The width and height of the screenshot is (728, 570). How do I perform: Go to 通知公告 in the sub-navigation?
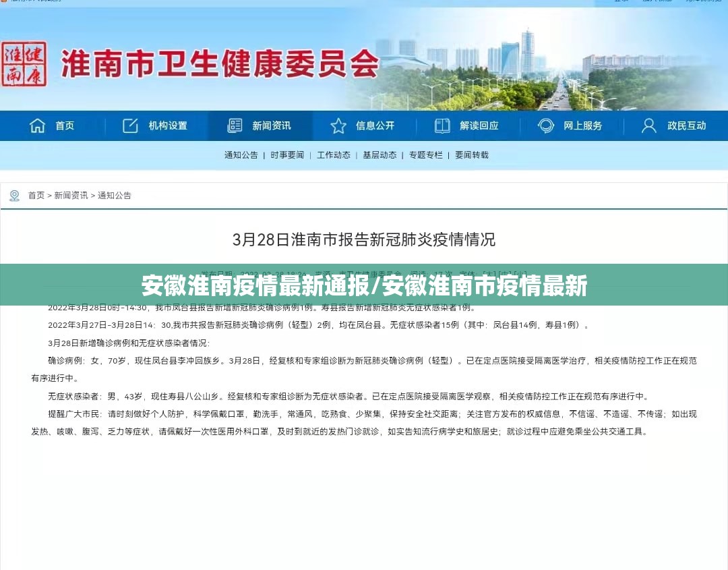(241, 155)
